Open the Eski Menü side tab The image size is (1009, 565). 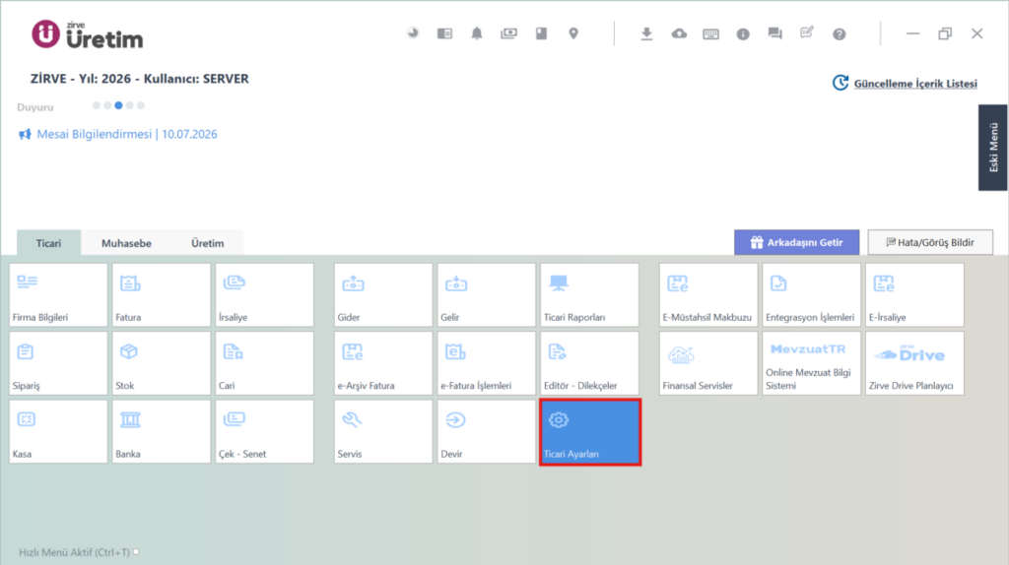click(x=993, y=148)
